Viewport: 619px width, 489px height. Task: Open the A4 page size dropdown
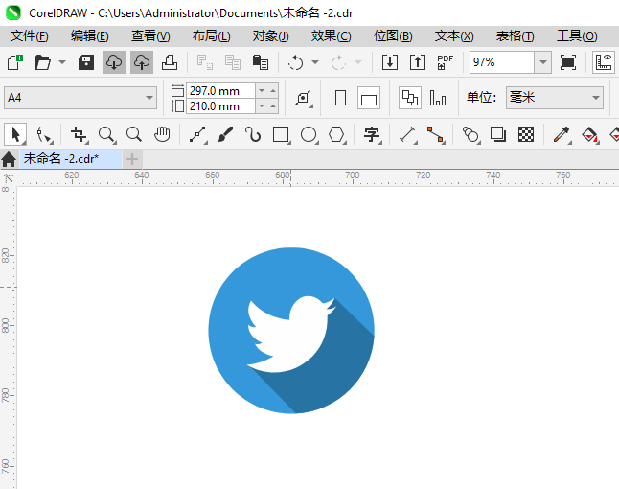click(80, 98)
